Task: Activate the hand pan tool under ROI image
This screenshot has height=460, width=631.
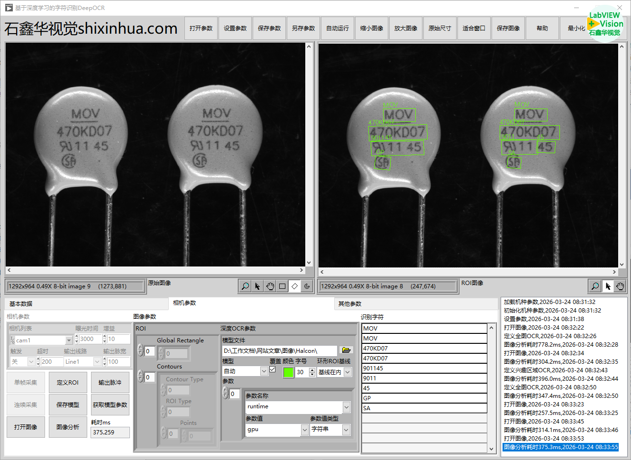Action: 620,286
